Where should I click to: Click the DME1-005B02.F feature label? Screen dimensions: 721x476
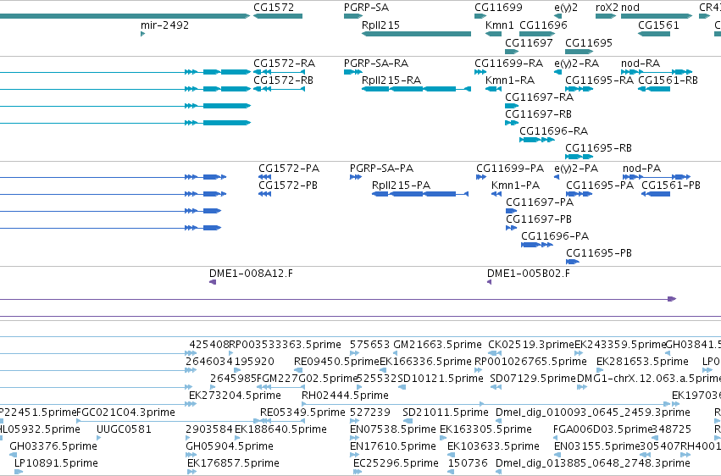[x=529, y=274]
